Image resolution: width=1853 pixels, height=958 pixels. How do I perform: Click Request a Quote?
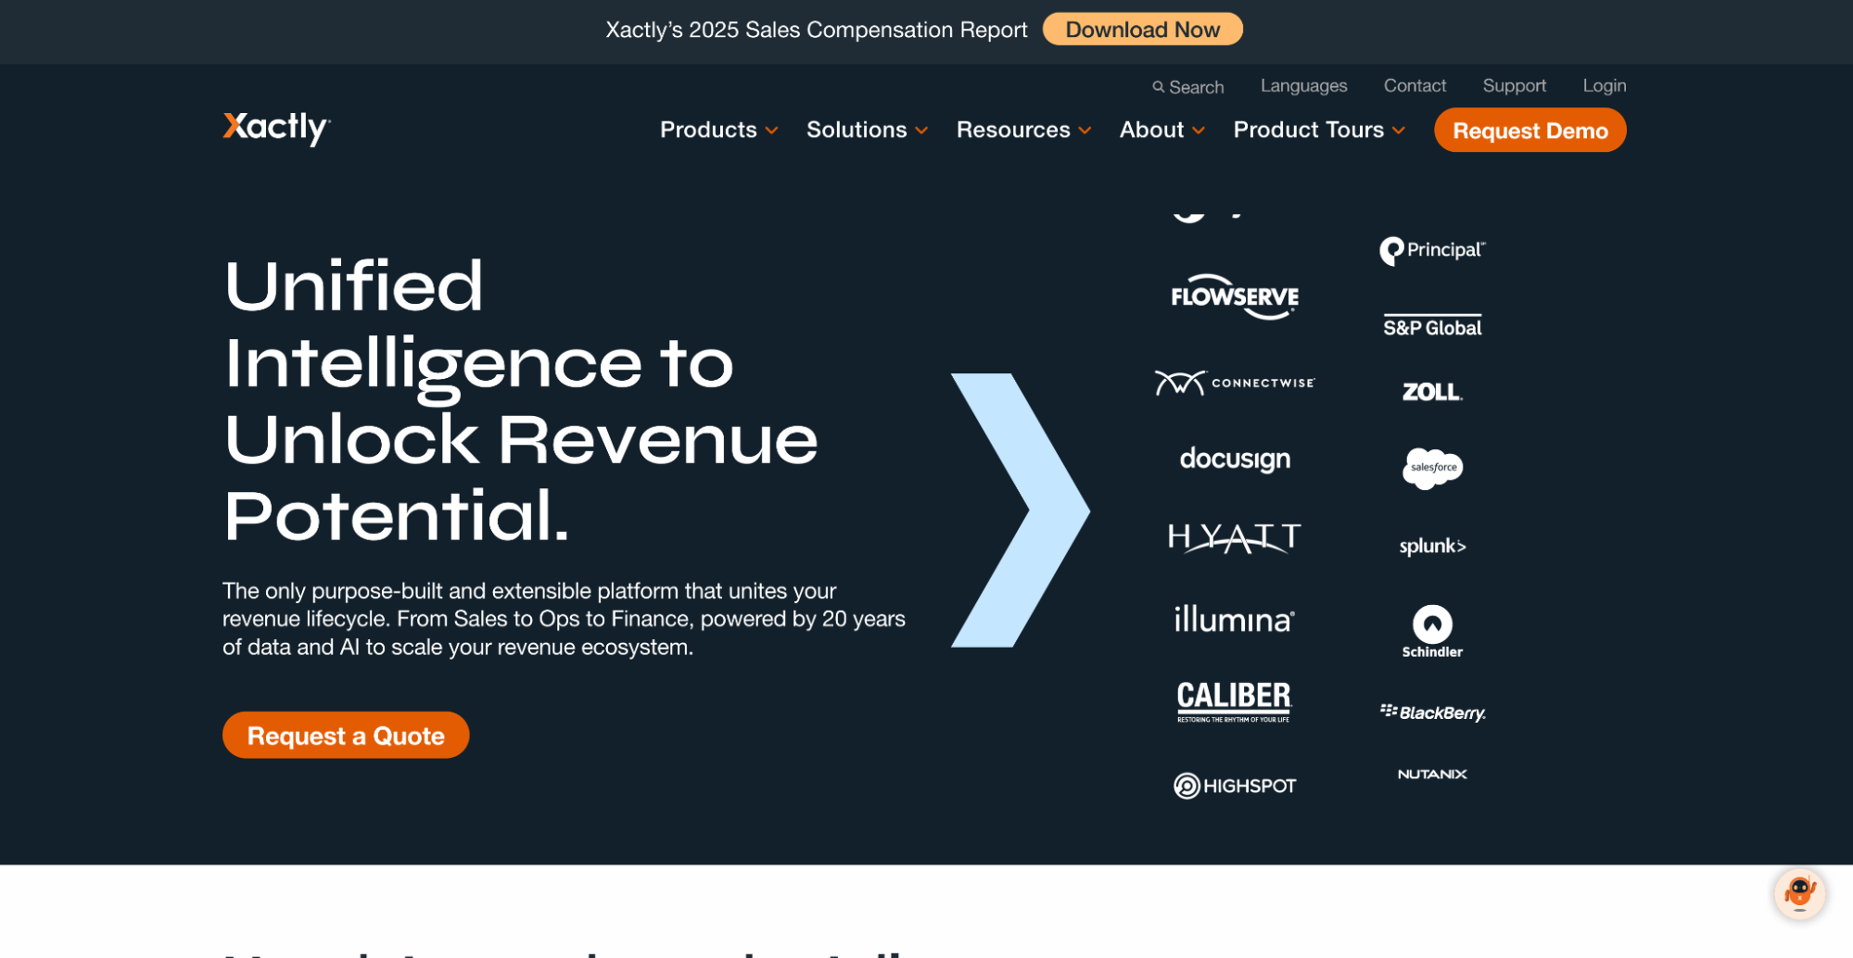tap(345, 735)
